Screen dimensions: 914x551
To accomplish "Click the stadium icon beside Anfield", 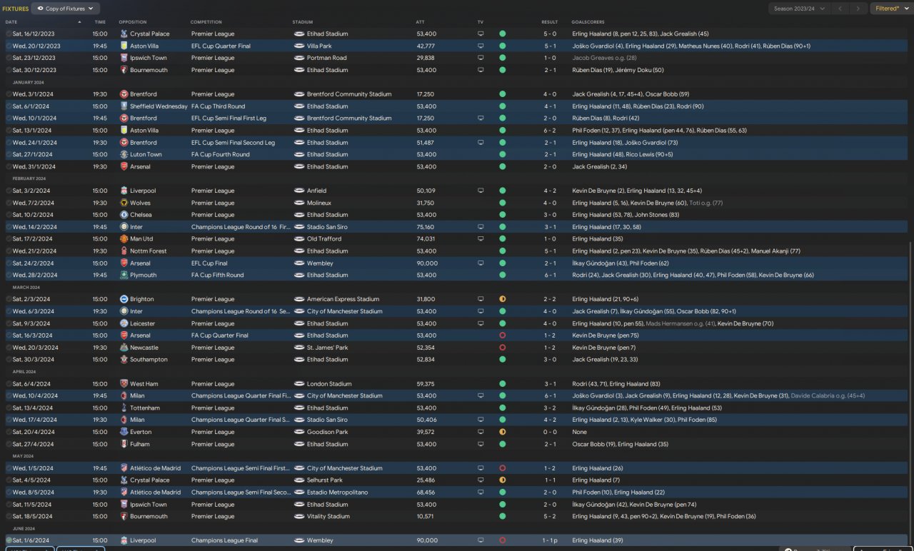I will (x=299, y=191).
